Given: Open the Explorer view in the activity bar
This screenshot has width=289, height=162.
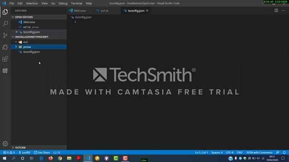Looking at the screenshot, I should click(5, 12).
